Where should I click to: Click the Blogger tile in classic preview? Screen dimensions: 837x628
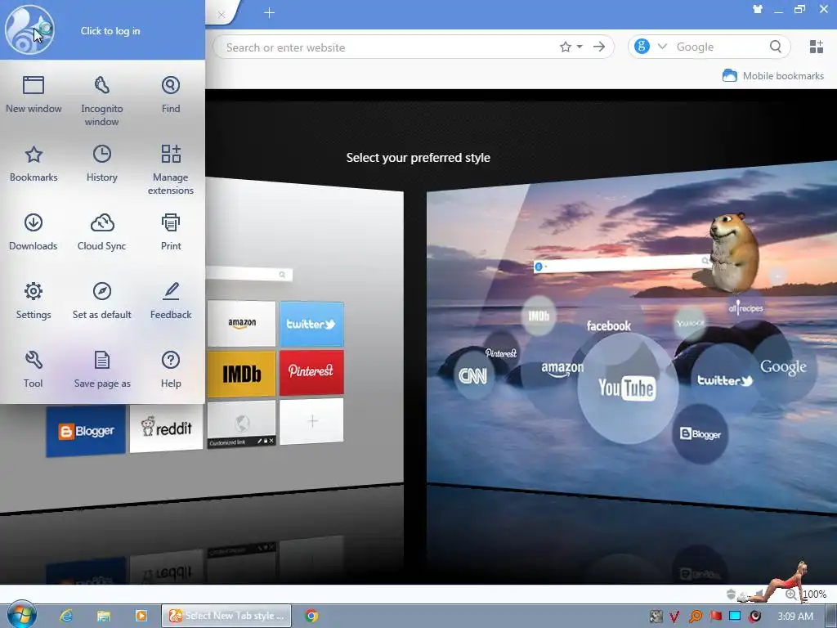click(86, 431)
